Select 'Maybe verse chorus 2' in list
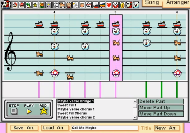This screenshot has width=190, height=133. click(x=76, y=117)
